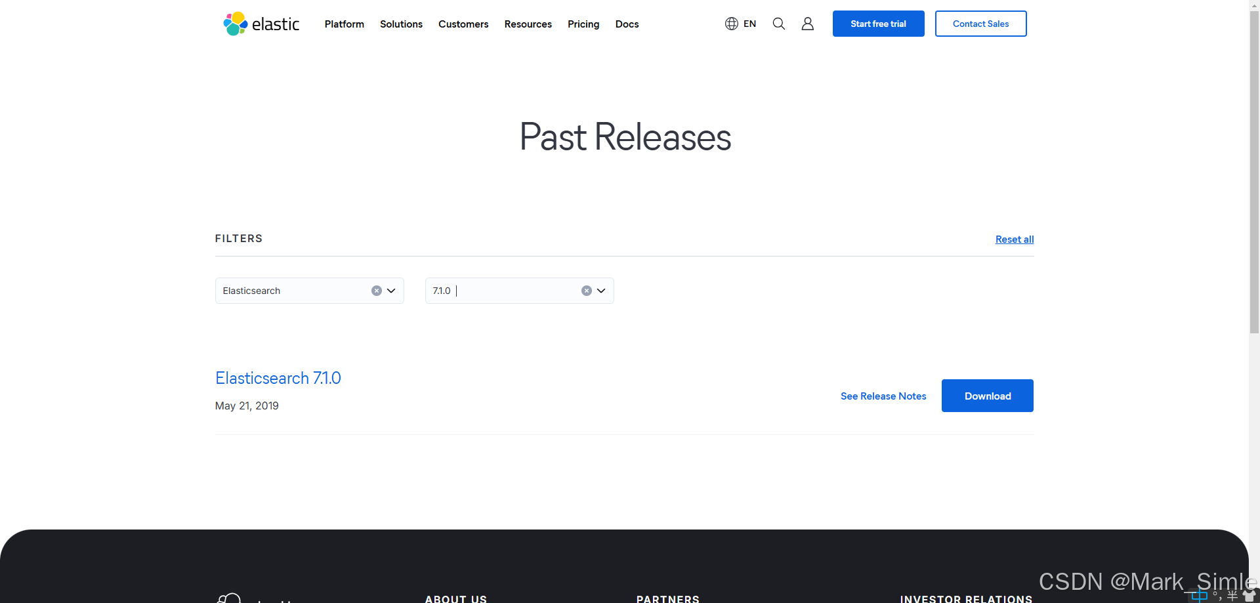Image resolution: width=1260 pixels, height=603 pixels.
Task: Clear the Elasticsearch product filter
Action: (377, 291)
